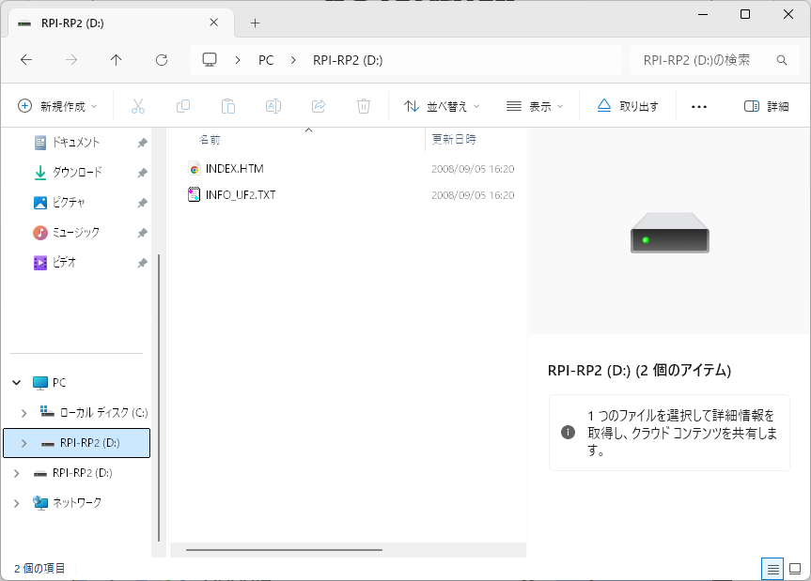
Task: Collapse the PC tree node
Action: click(17, 383)
